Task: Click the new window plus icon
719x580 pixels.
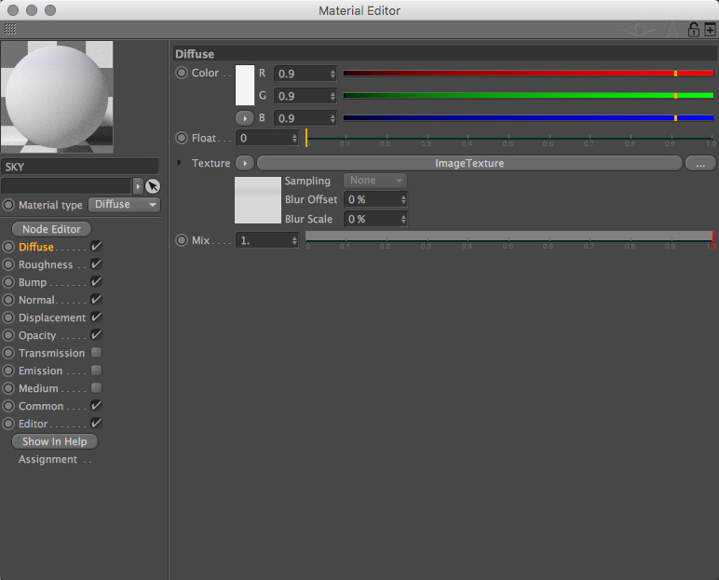Action: coord(710,30)
